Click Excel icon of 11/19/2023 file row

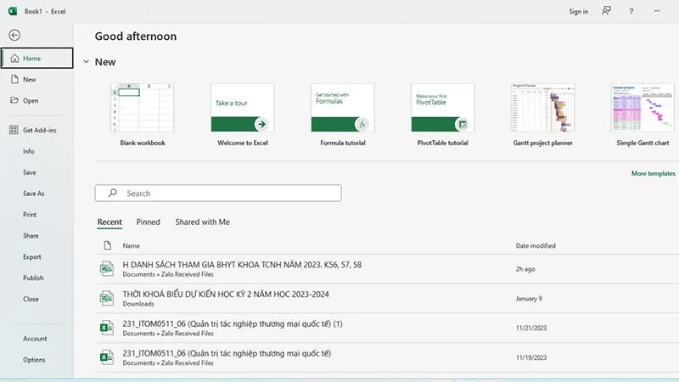pos(107,357)
